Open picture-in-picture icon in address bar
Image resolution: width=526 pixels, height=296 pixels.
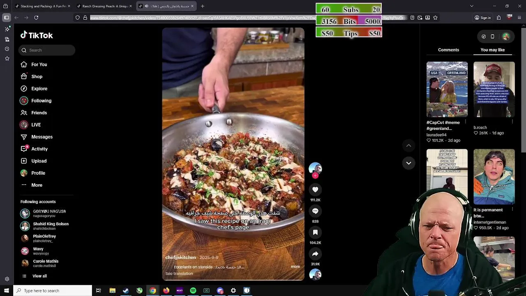pos(420,18)
